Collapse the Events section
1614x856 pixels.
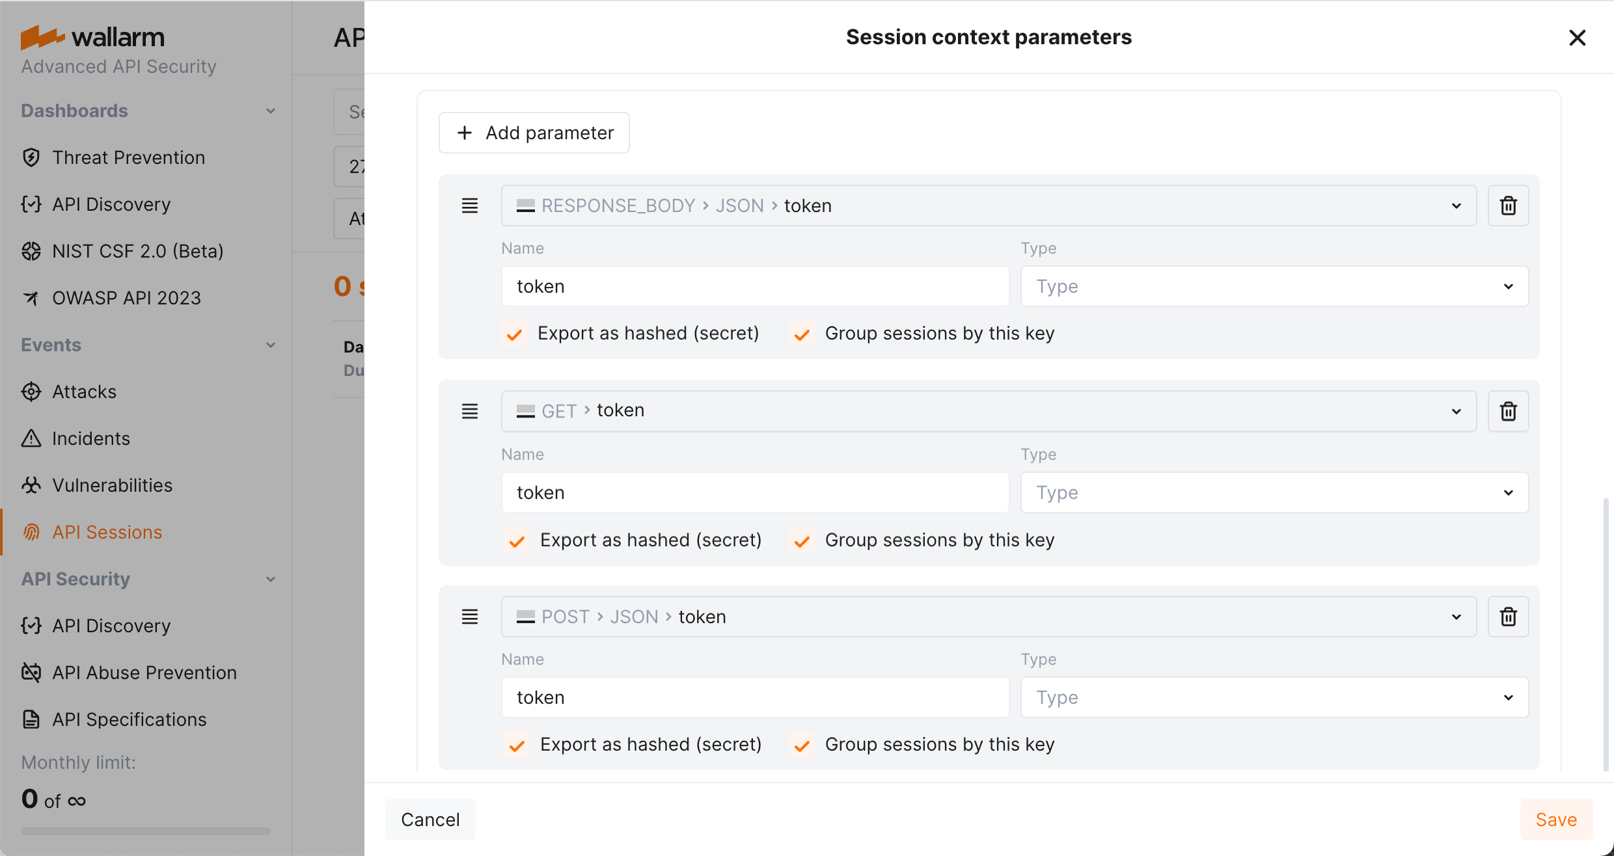[x=271, y=345]
